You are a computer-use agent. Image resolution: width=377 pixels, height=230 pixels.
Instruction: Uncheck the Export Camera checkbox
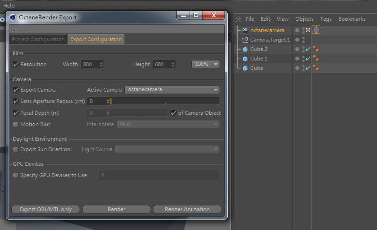pos(16,90)
